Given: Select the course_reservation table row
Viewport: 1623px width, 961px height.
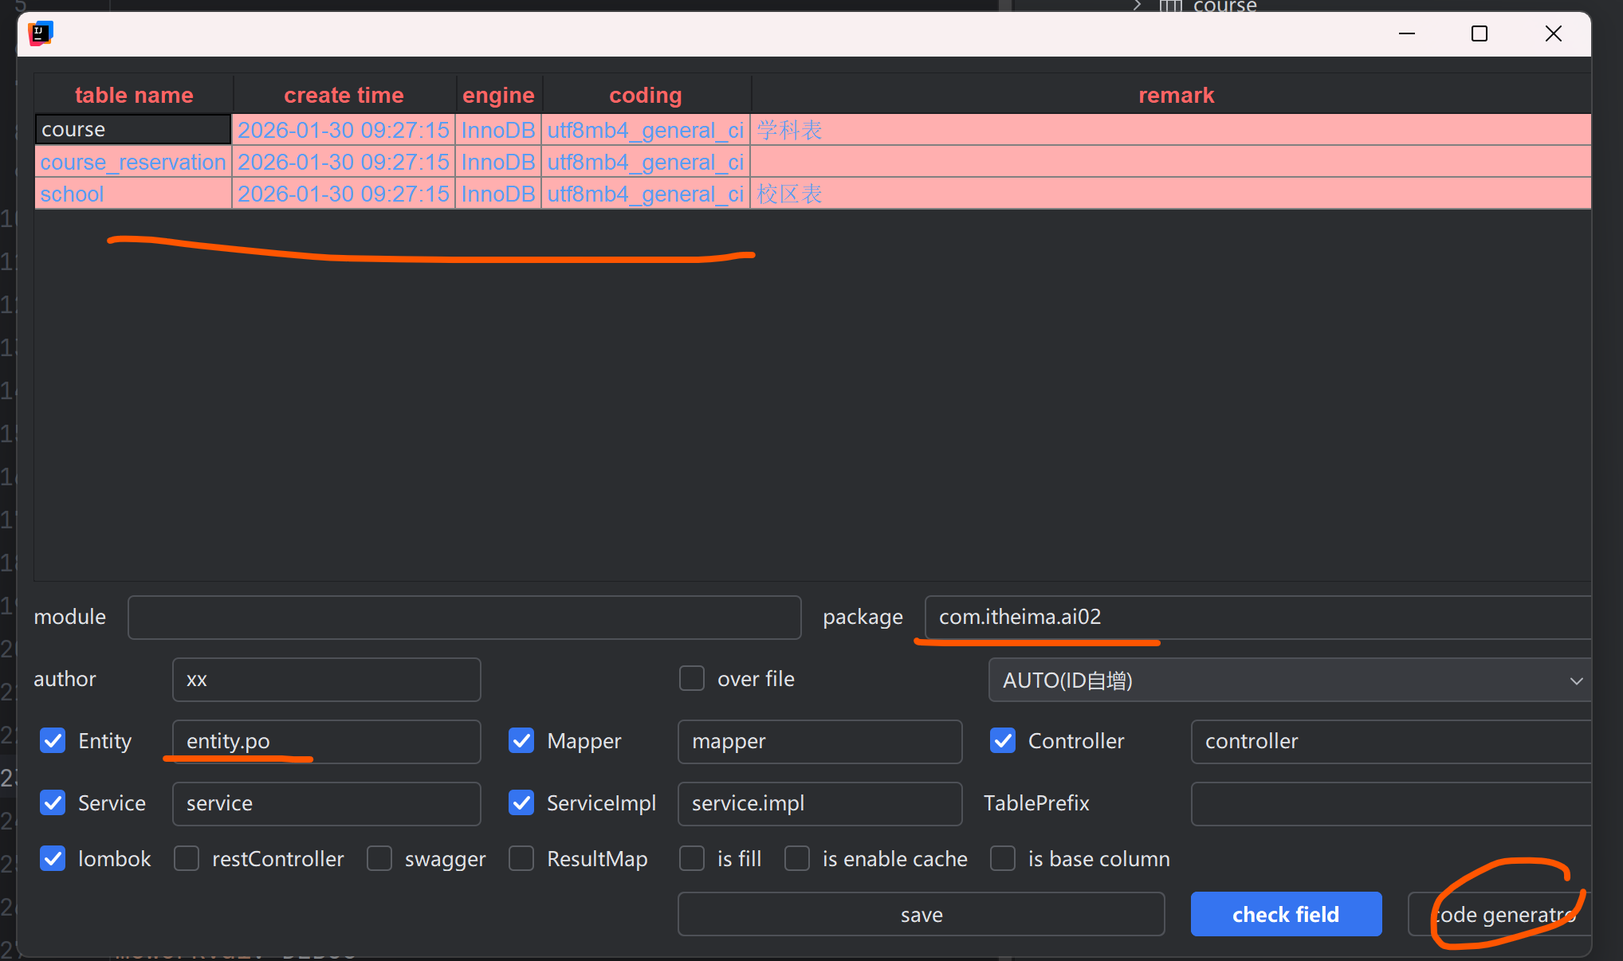Looking at the screenshot, I should tap(133, 162).
